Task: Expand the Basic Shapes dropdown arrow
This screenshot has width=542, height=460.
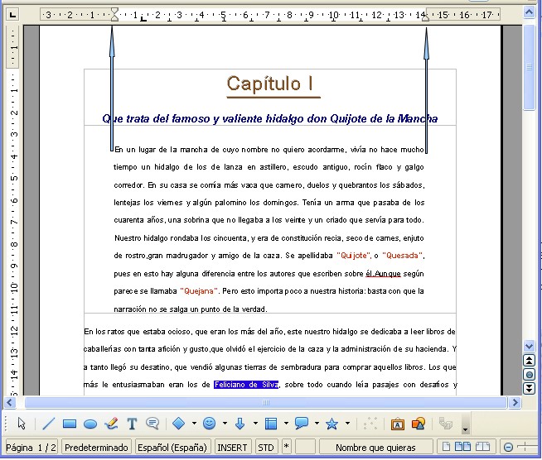Action: [194, 424]
